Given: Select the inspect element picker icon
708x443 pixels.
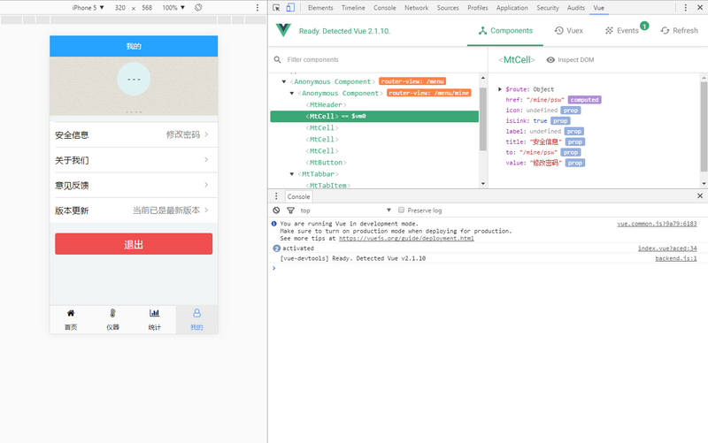Looking at the screenshot, I should click(x=276, y=8).
